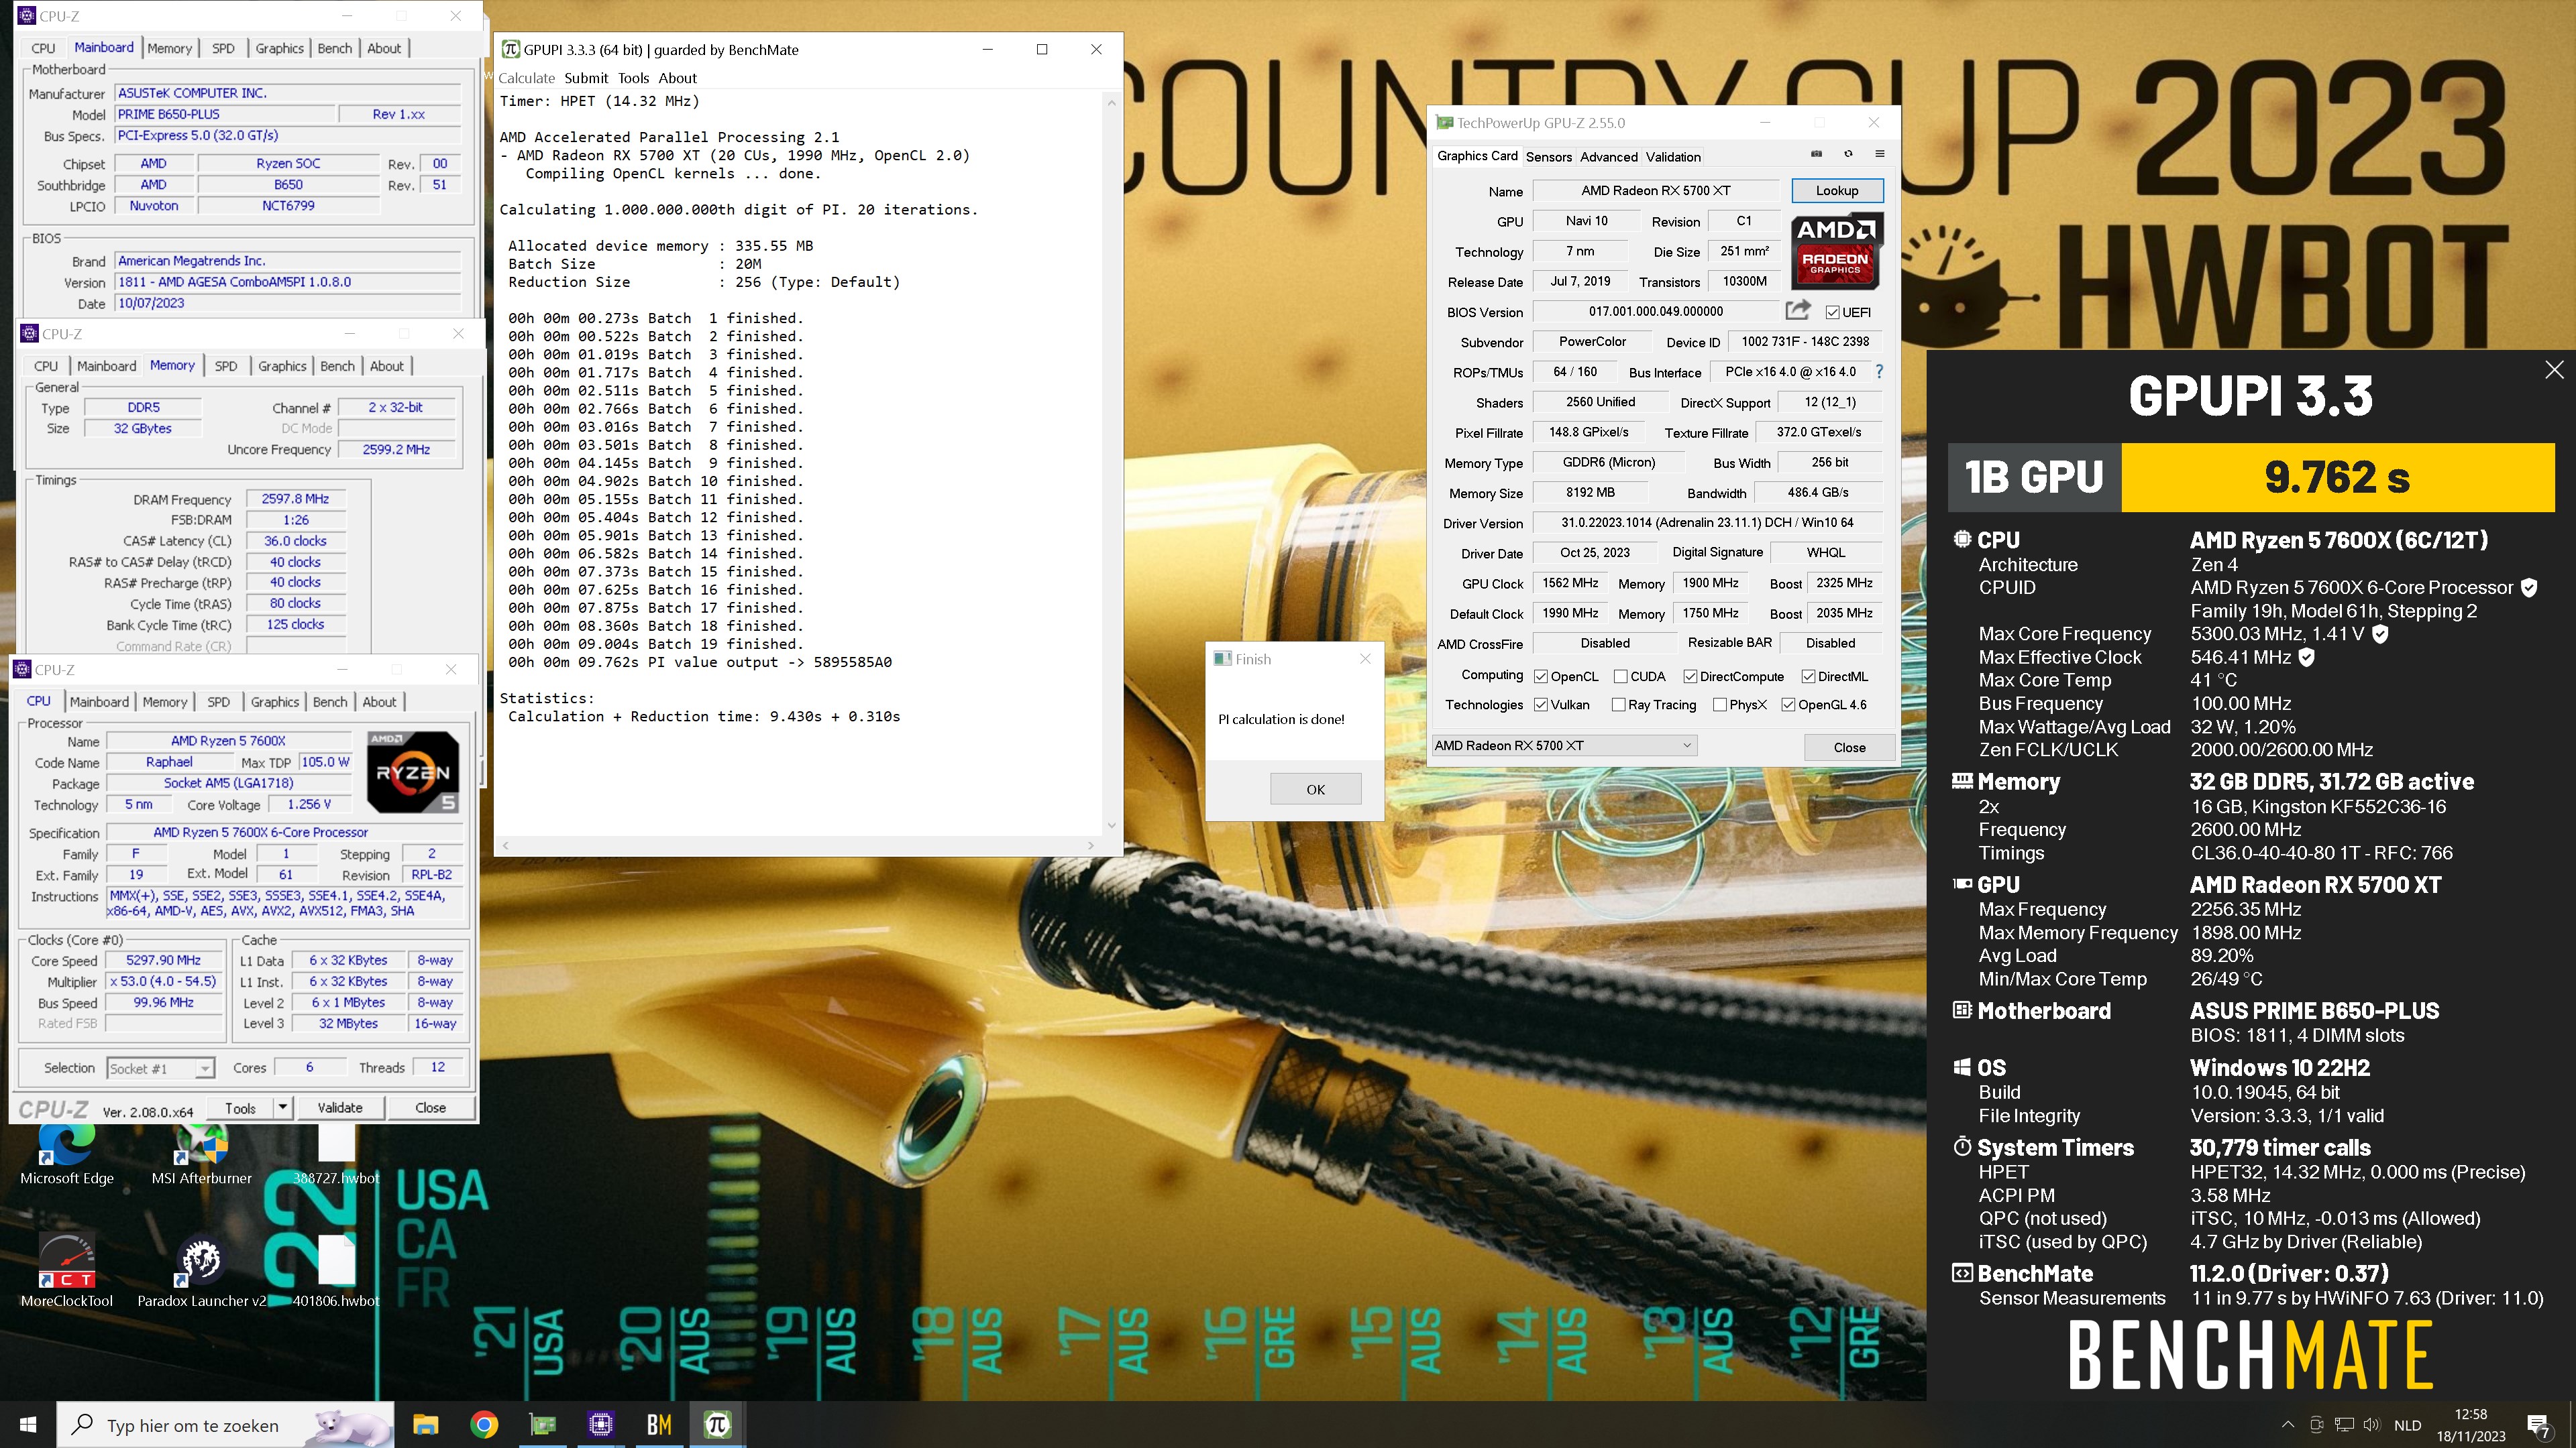
Task: Open the Socket #1 selection dropdown in CPU-Z
Action: point(160,1069)
